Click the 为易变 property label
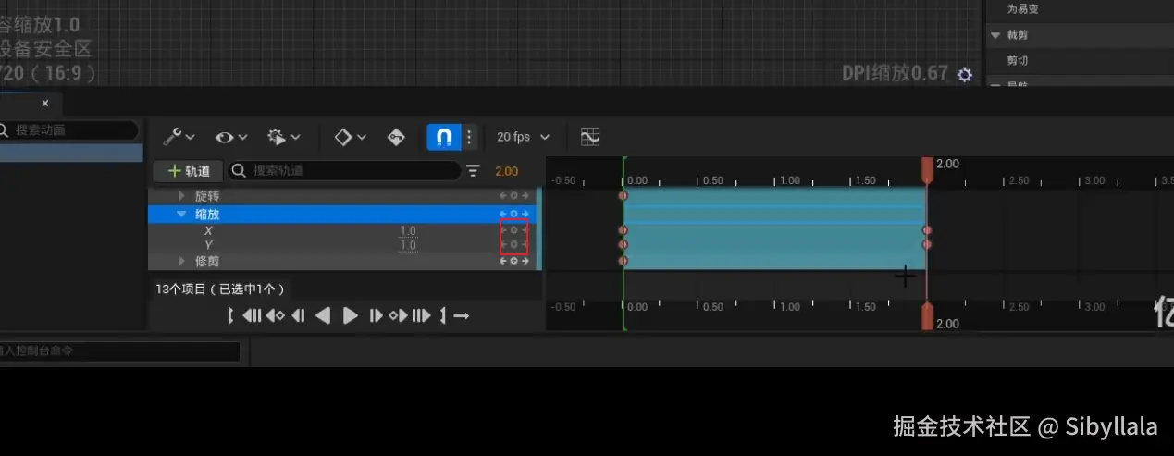The height and width of the screenshot is (456, 1174). [1023, 8]
